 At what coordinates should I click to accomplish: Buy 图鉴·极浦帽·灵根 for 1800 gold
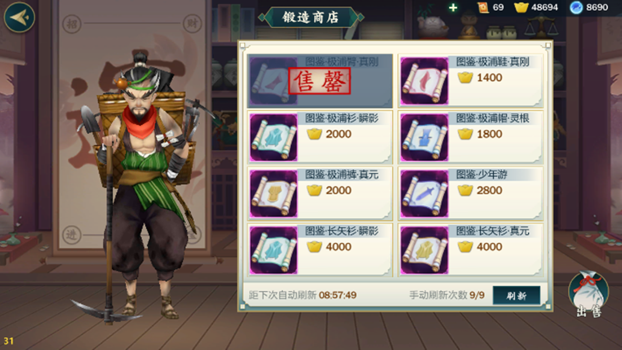tap(470, 136)
